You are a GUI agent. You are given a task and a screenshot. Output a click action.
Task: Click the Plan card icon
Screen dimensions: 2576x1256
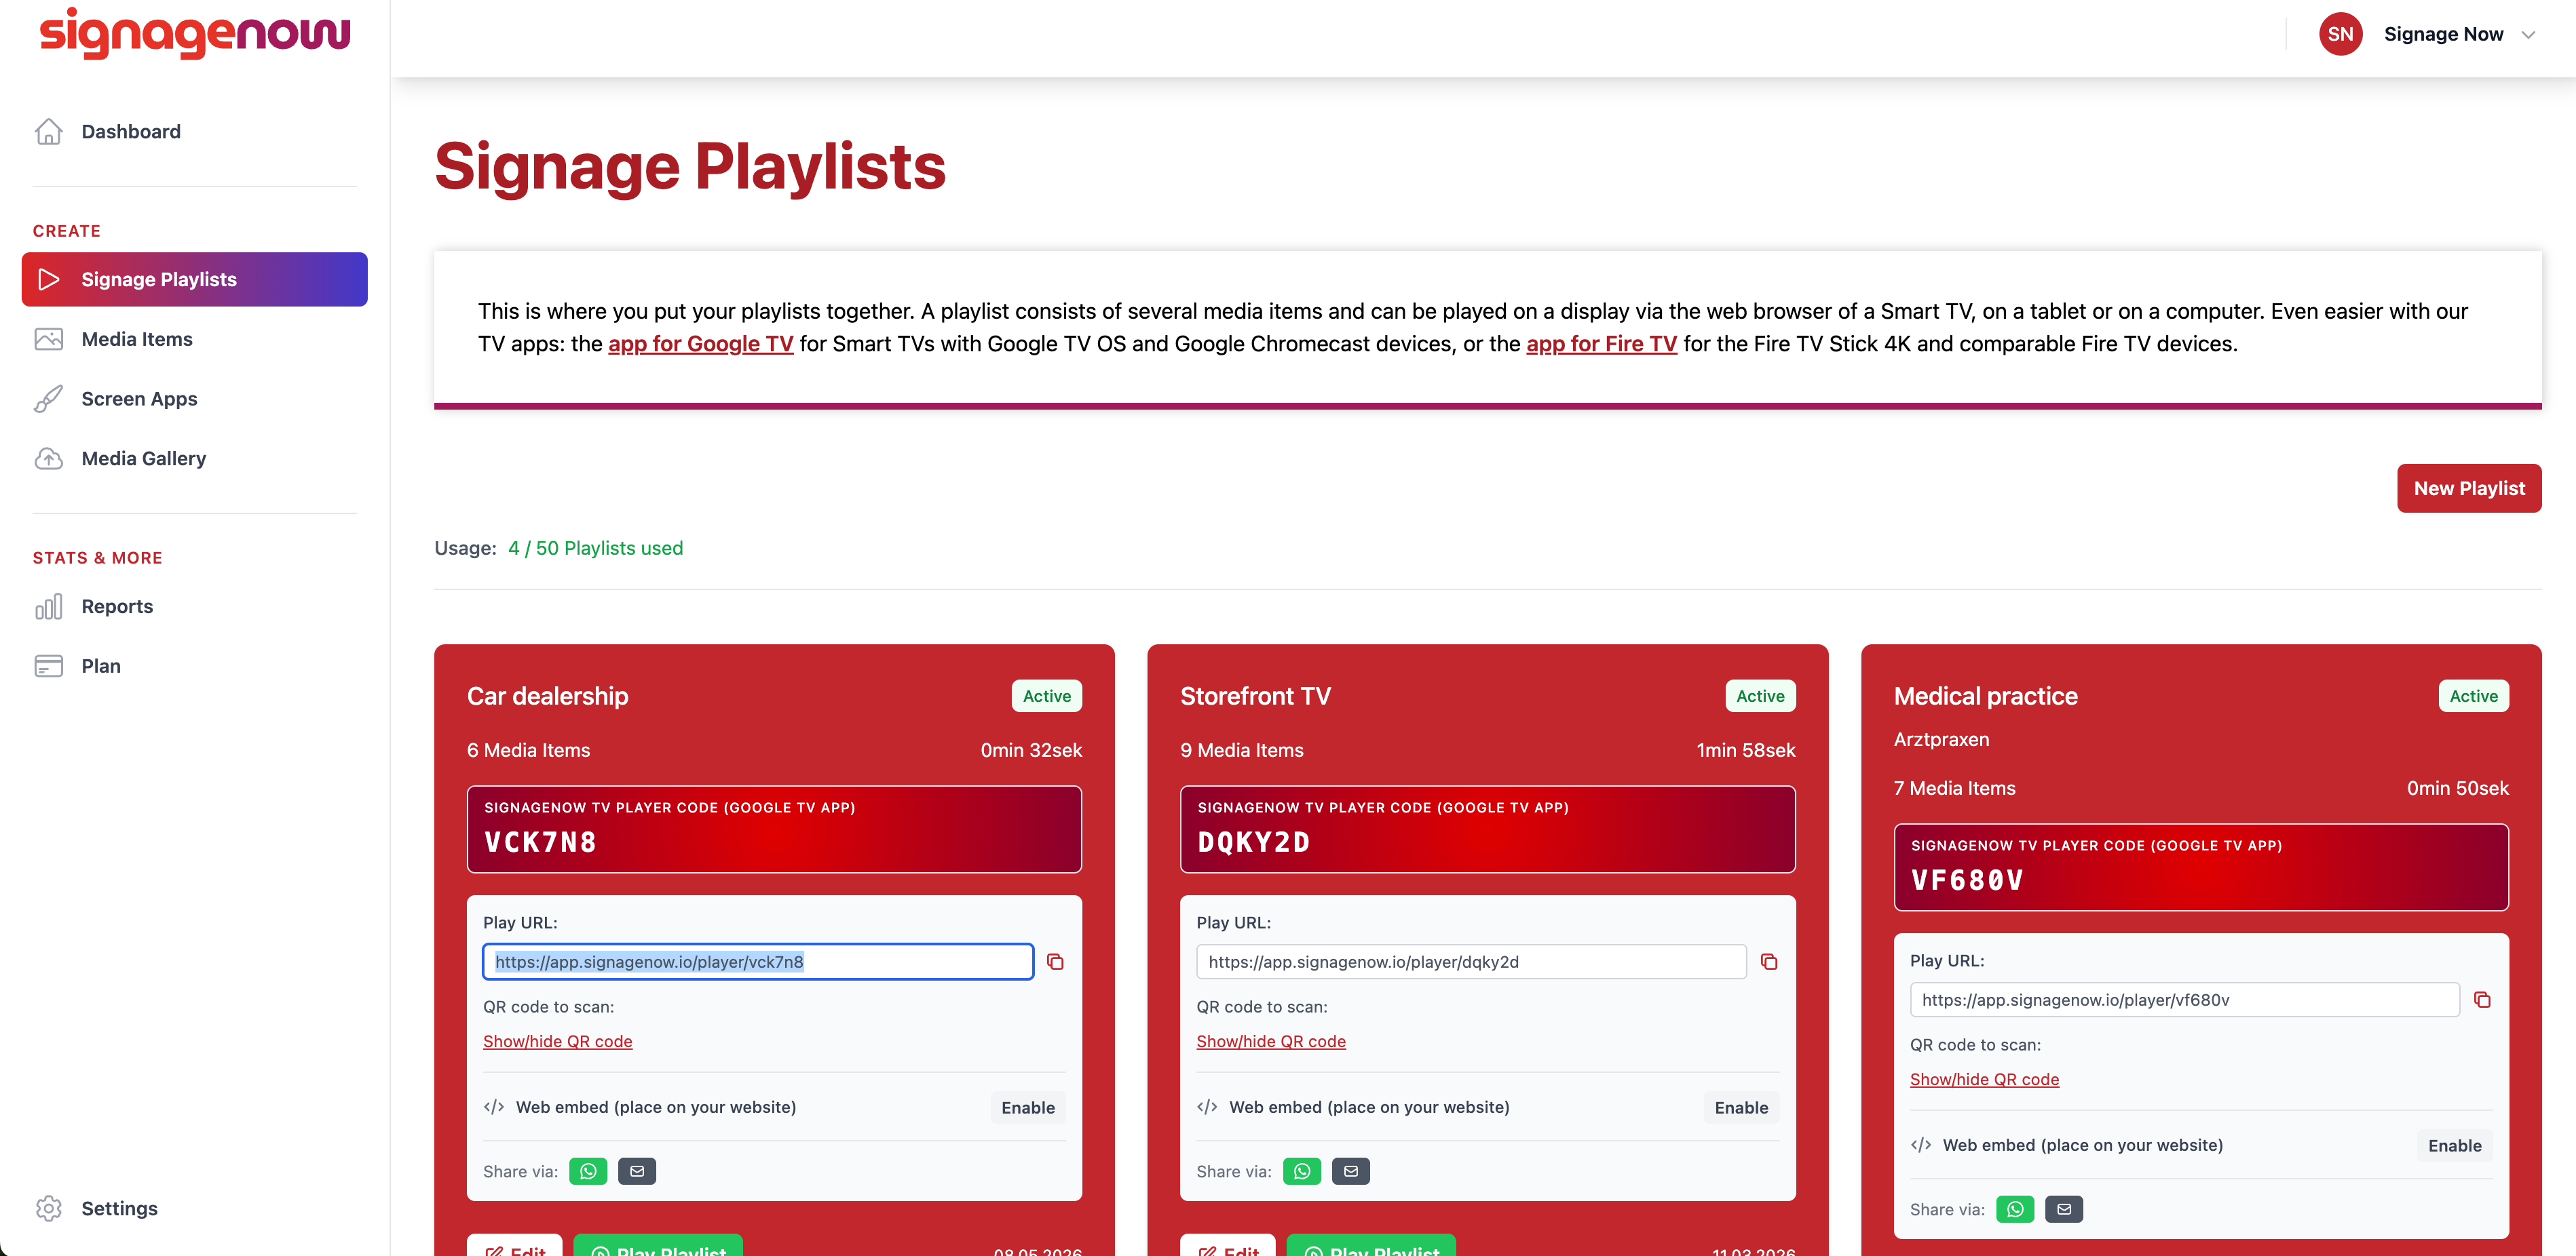click(48, 665)
